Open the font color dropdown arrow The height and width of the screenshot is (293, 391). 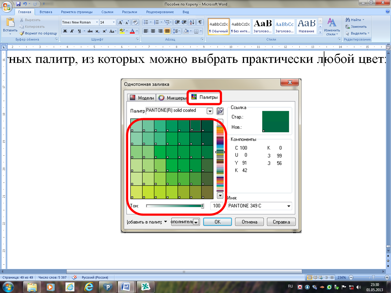[137, 31]
